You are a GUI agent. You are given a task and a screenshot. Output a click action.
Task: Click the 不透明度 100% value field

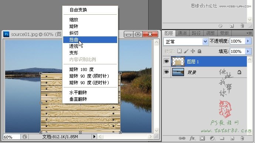pos(237,41)
